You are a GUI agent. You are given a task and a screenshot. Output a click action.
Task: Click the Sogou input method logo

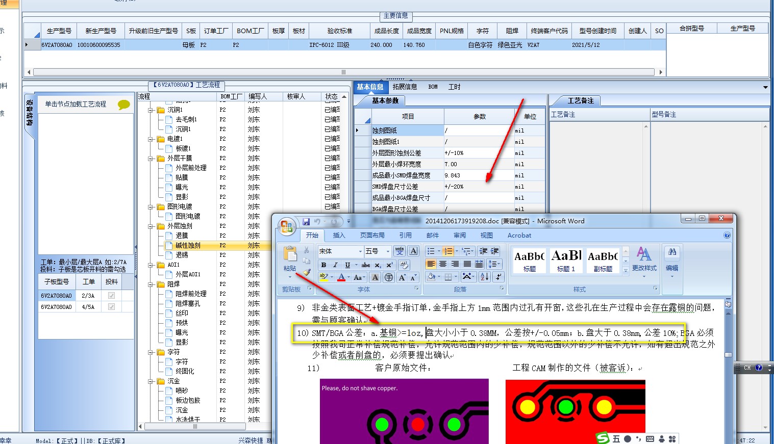[603, 438]
